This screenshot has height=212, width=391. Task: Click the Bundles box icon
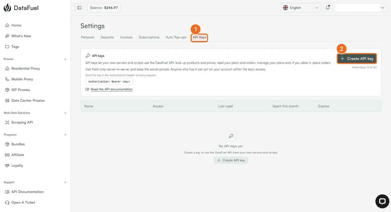[x=7, y=144]
